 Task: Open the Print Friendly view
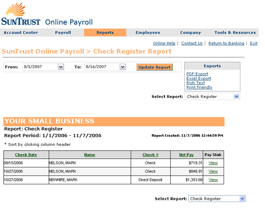199,87
